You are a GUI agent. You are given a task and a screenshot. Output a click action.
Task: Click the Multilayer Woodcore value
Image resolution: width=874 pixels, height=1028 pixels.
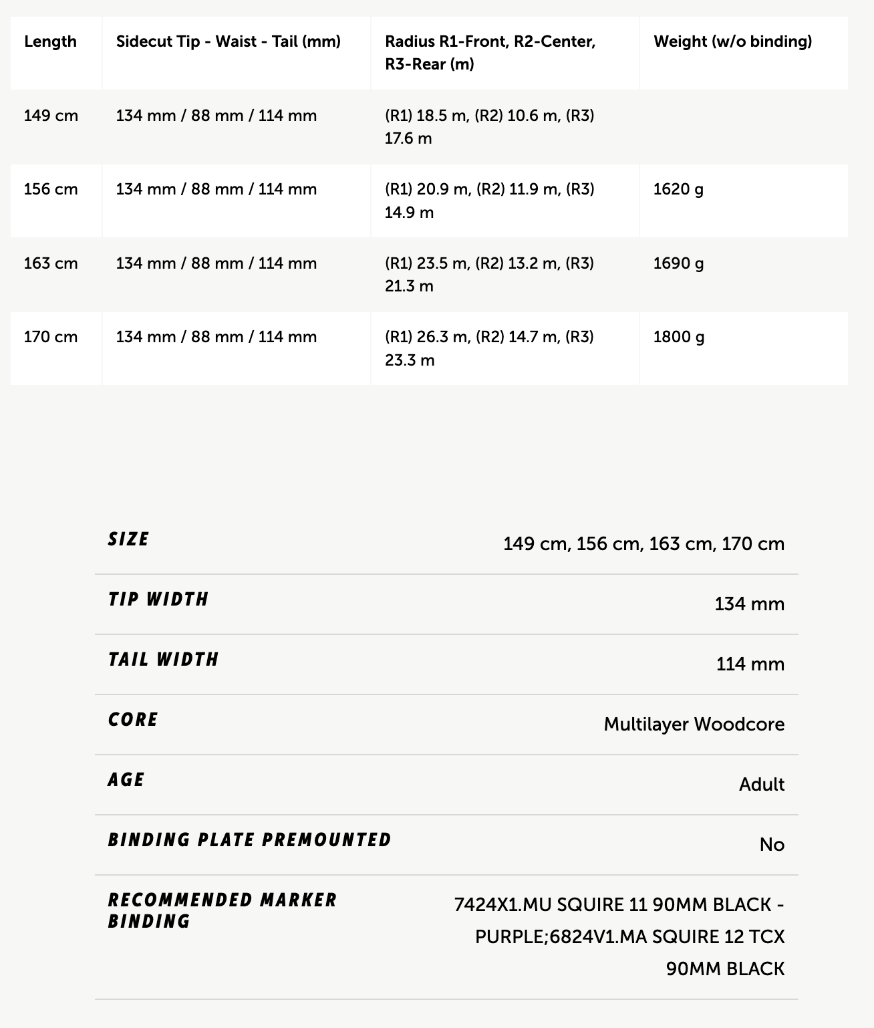click(694, 725)
